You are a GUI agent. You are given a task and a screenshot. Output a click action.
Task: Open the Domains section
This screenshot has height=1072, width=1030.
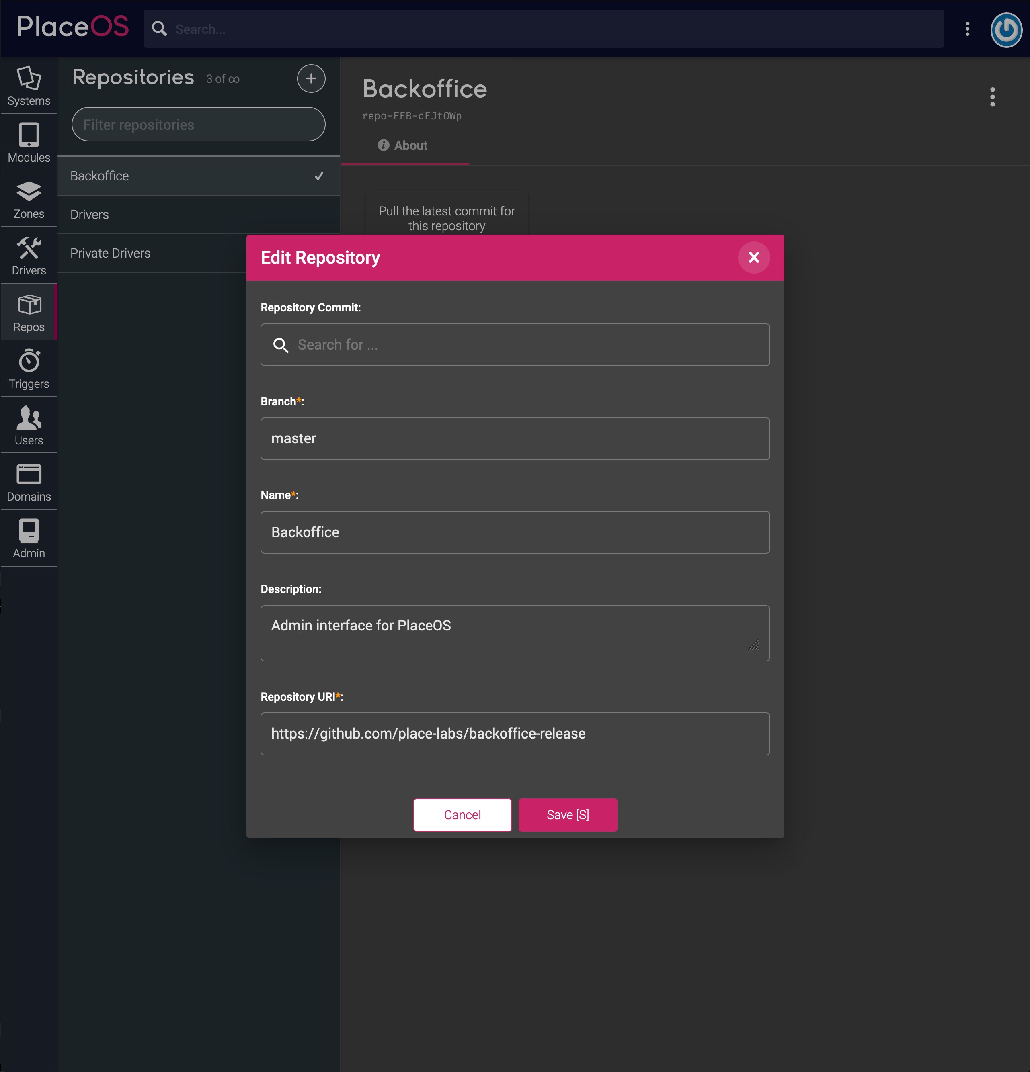(x=29, y=483)
